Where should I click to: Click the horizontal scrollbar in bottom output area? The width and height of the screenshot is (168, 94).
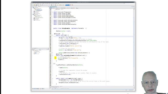click(x=93, y=89)
